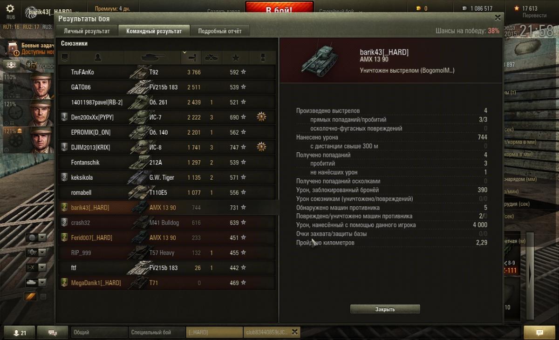Open the settings gear icon
Image resolution: width=559 pixels, height=340 pixels.
(x=10, y=9)
